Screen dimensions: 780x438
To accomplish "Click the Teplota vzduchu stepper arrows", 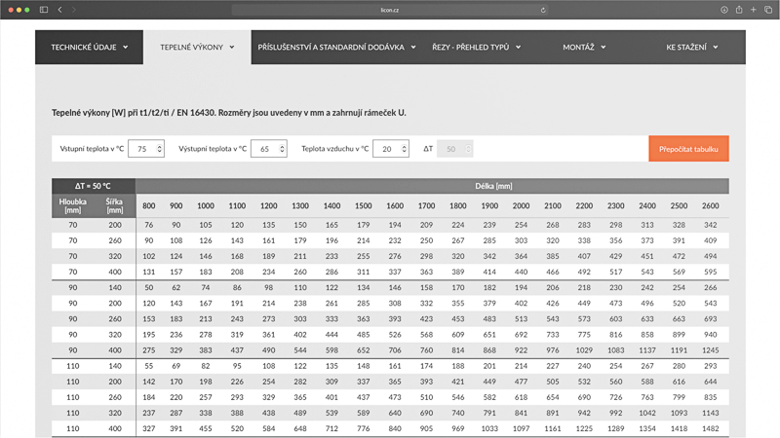I will [404, 149].
